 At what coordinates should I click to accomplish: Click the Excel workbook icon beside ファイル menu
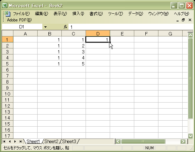click(8, 13)
